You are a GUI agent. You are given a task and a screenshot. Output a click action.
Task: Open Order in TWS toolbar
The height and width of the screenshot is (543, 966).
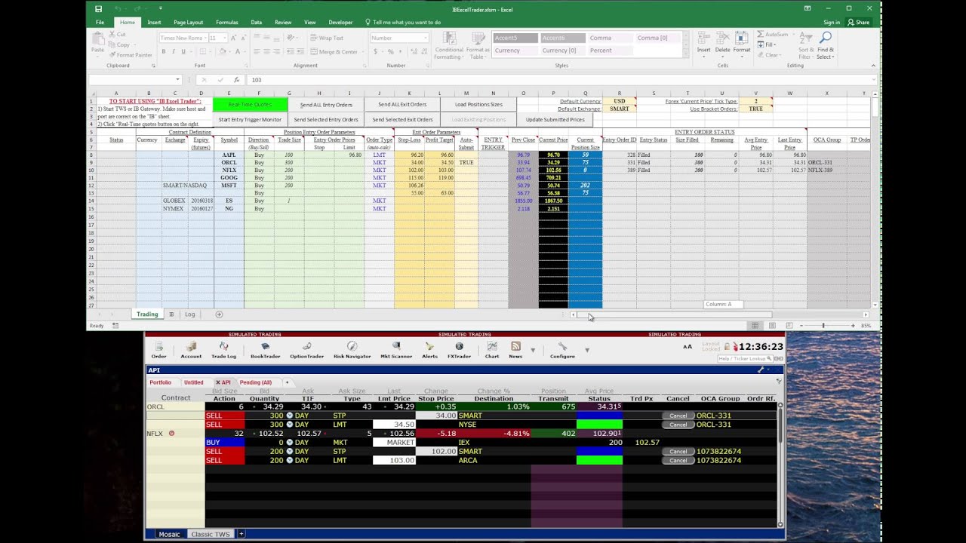158,349
